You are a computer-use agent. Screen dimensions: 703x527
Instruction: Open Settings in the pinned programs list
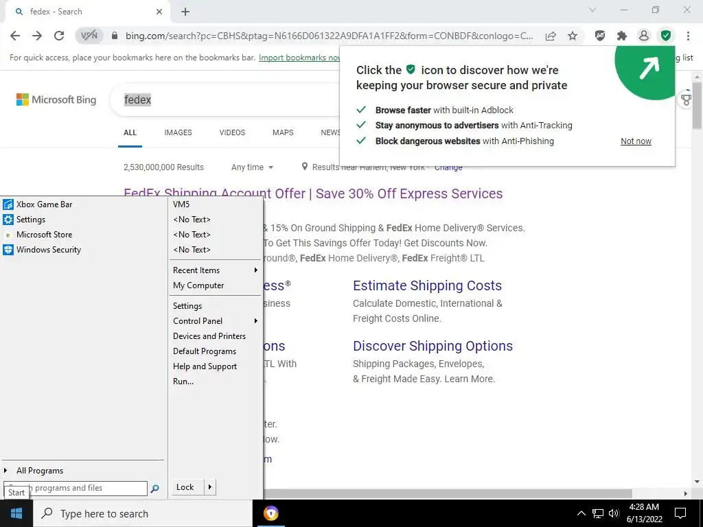[83, 220]
